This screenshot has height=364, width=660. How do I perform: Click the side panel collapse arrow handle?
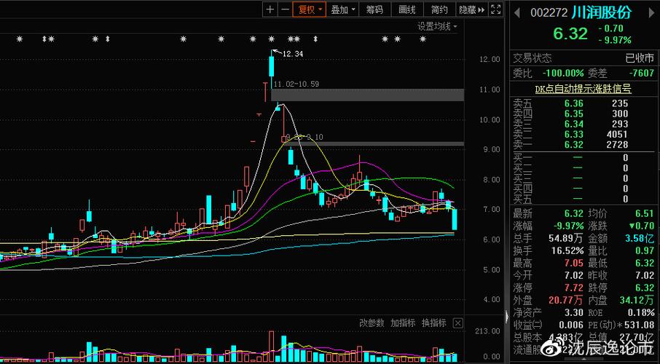[506, 316]
